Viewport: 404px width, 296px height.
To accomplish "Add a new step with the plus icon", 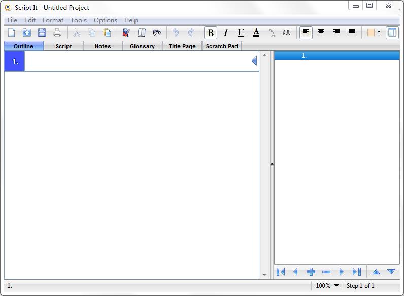I will tap(311, 272).
